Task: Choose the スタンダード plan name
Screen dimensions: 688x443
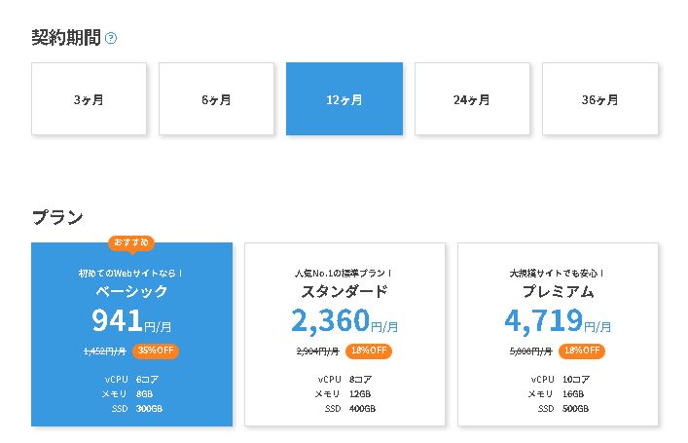Action: pos(344,291)
